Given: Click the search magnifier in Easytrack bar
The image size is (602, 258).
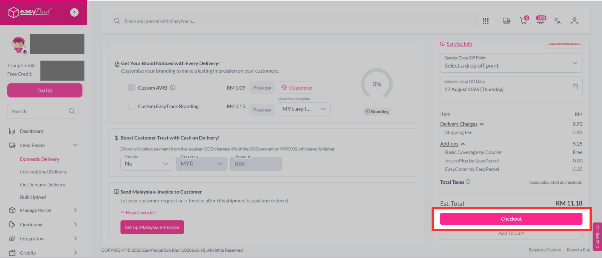Looking at the screenshot, I should coord(117,21).
